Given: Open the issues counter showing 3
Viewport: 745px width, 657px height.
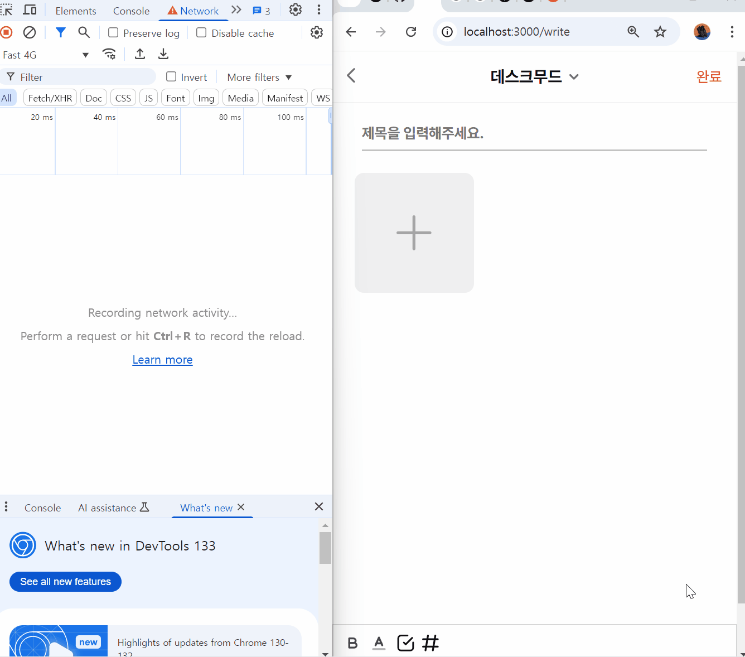Looking at the screenshot, I should pyautogui.click(x=262, y=11).
